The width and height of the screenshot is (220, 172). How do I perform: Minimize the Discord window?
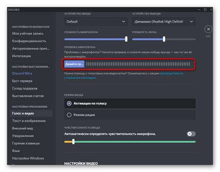199,10
